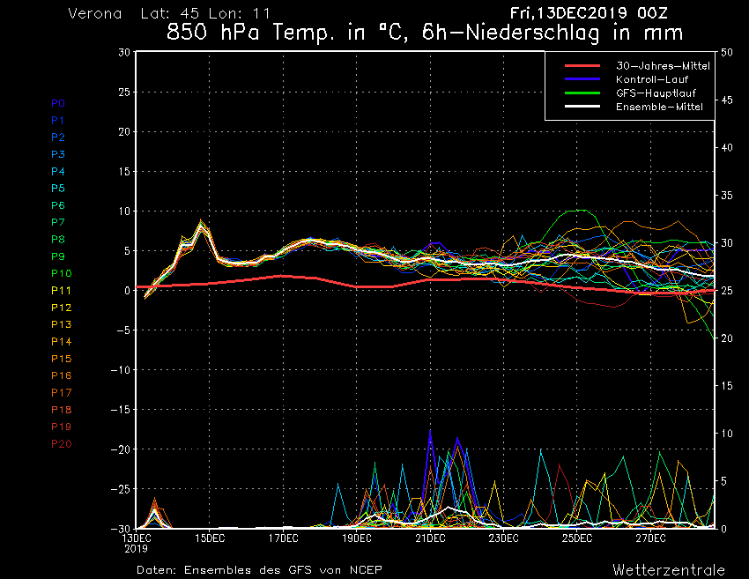The image size is (749, 579).
Task: Click the GFS-Hauptlauf legend text
Action: click(x=656, y=93)
